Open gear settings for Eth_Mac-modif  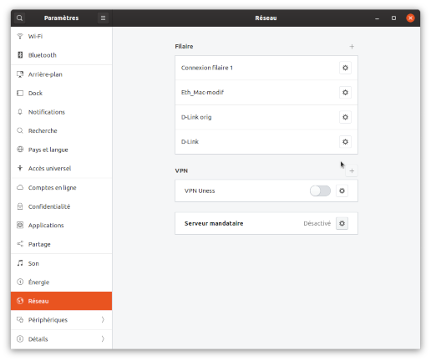pos(345,93)
